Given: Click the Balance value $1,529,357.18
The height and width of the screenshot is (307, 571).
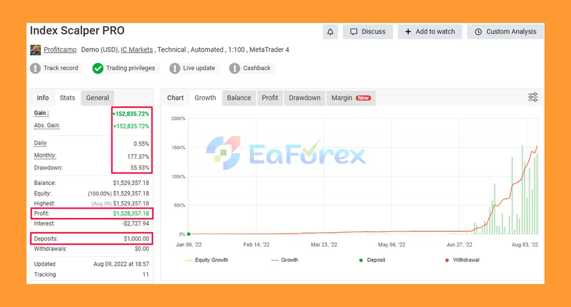Looking at the screenshot, I should click(131, 183).
